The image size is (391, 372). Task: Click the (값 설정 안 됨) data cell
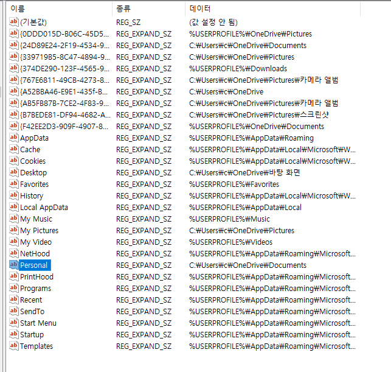pyautogui.click(x=213, y=22)
